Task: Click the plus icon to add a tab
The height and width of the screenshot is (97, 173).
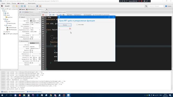Action: 47,9
